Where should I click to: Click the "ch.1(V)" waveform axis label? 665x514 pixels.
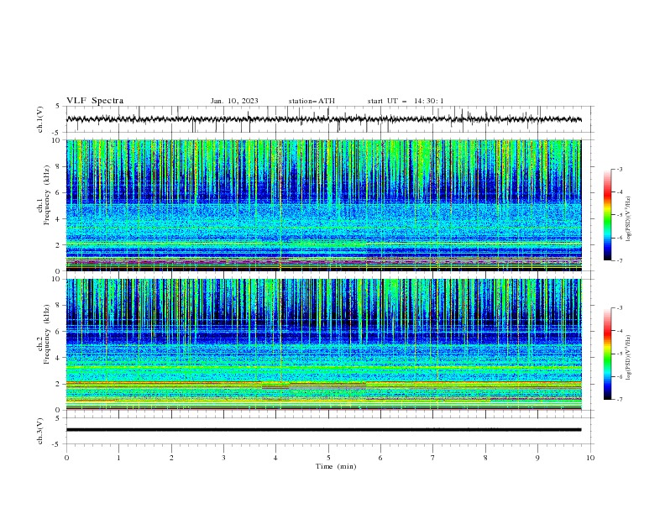pyautogui.click(x=40, y=119)
